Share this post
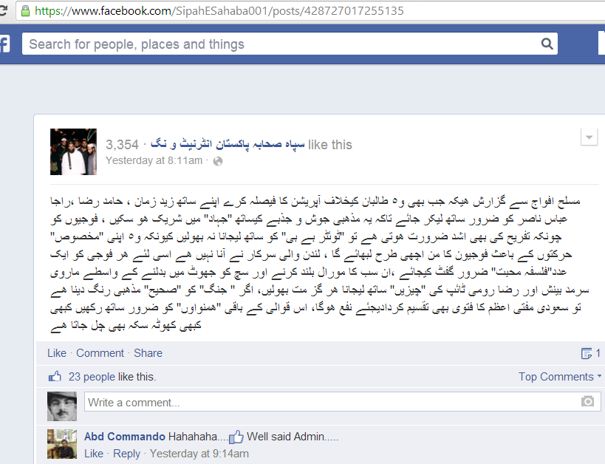Viewport: 605px width, 464px height. coord(148,353)
